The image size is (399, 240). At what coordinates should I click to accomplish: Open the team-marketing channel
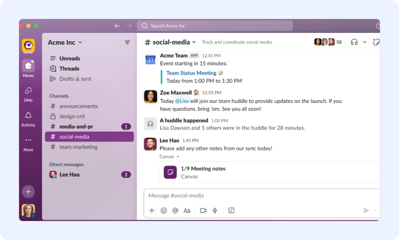[x=89, y=147]
